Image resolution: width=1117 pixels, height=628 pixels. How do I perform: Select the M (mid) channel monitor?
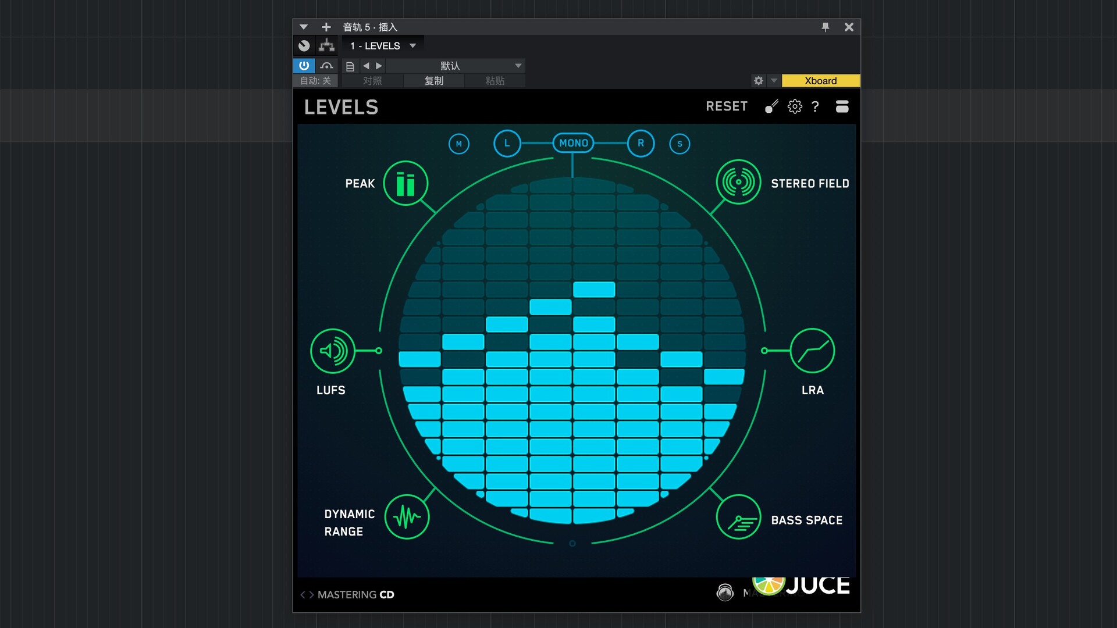click(x=459, y=144)
